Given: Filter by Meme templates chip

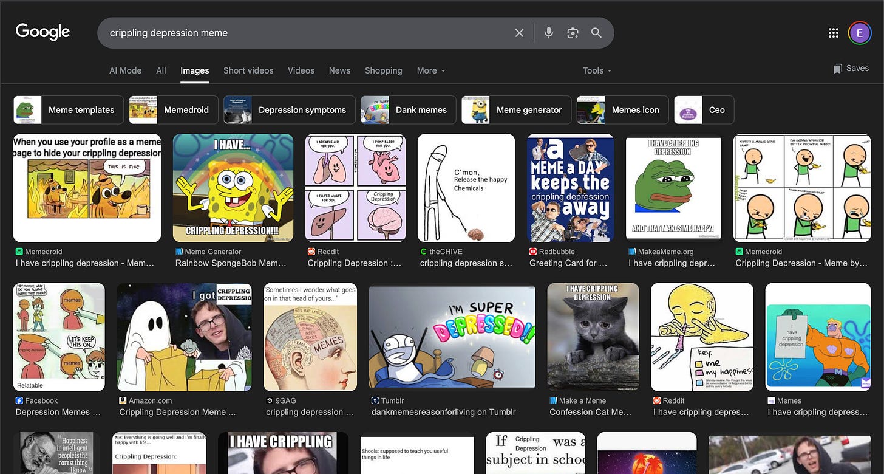Looking at the screenshot, I should (68, 110).
